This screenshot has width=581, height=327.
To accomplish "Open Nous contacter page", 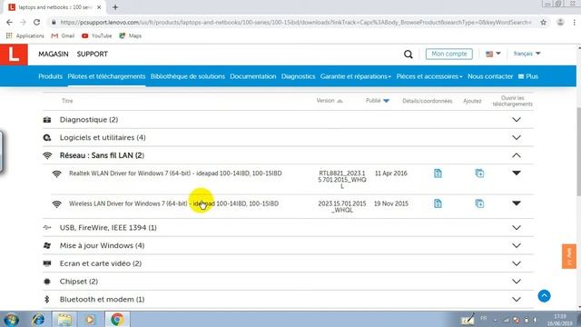I will click(x=490, y=76).
